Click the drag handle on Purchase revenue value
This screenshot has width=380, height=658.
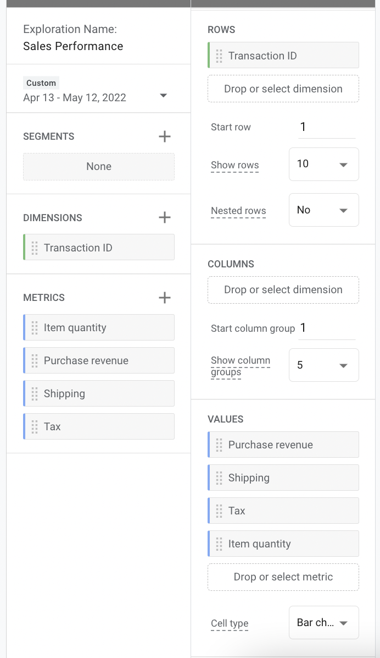pyautogui.click(x=219, y=445)
